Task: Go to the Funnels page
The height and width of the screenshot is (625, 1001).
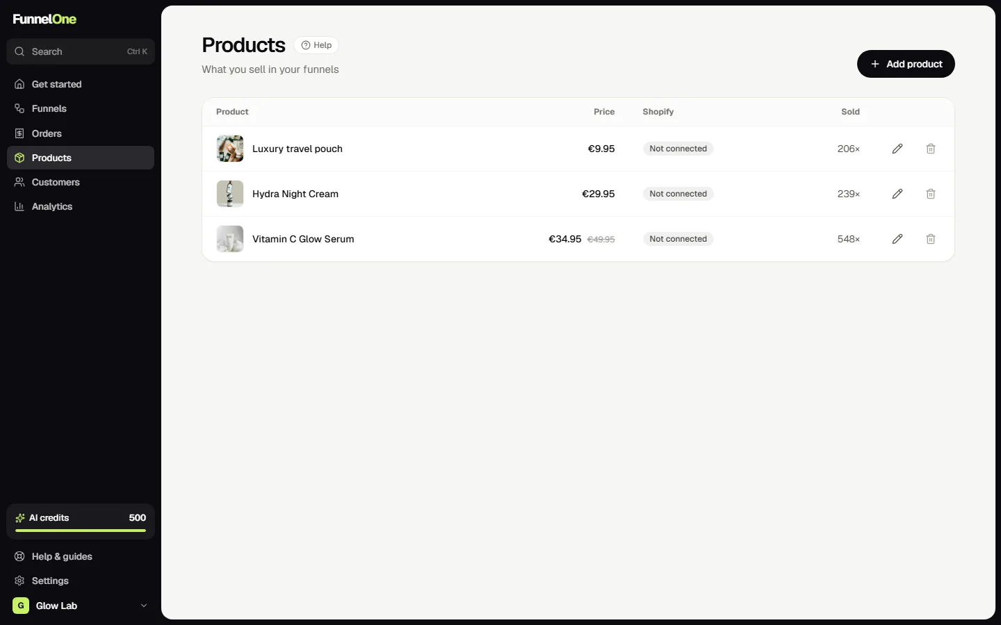Action: click(x=81, y=108)
